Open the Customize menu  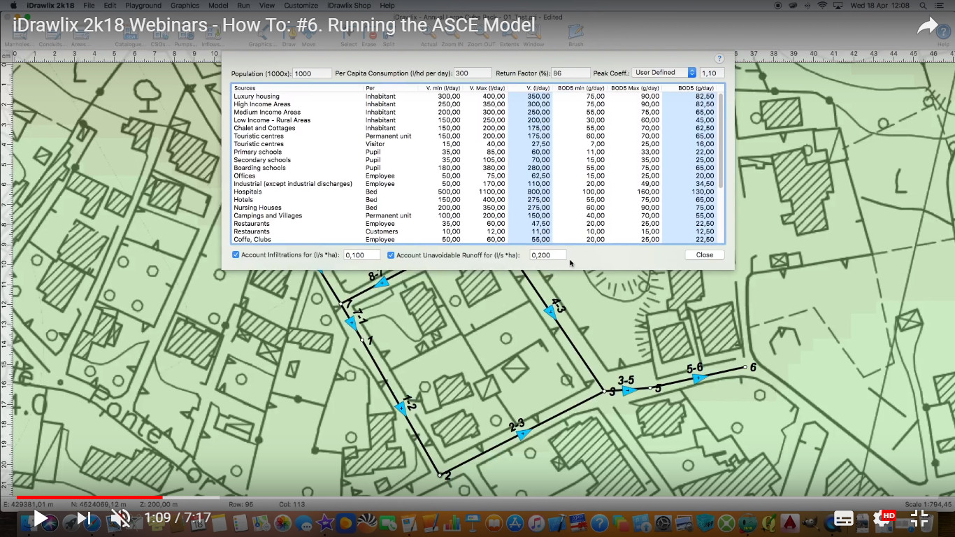[301, 6]
